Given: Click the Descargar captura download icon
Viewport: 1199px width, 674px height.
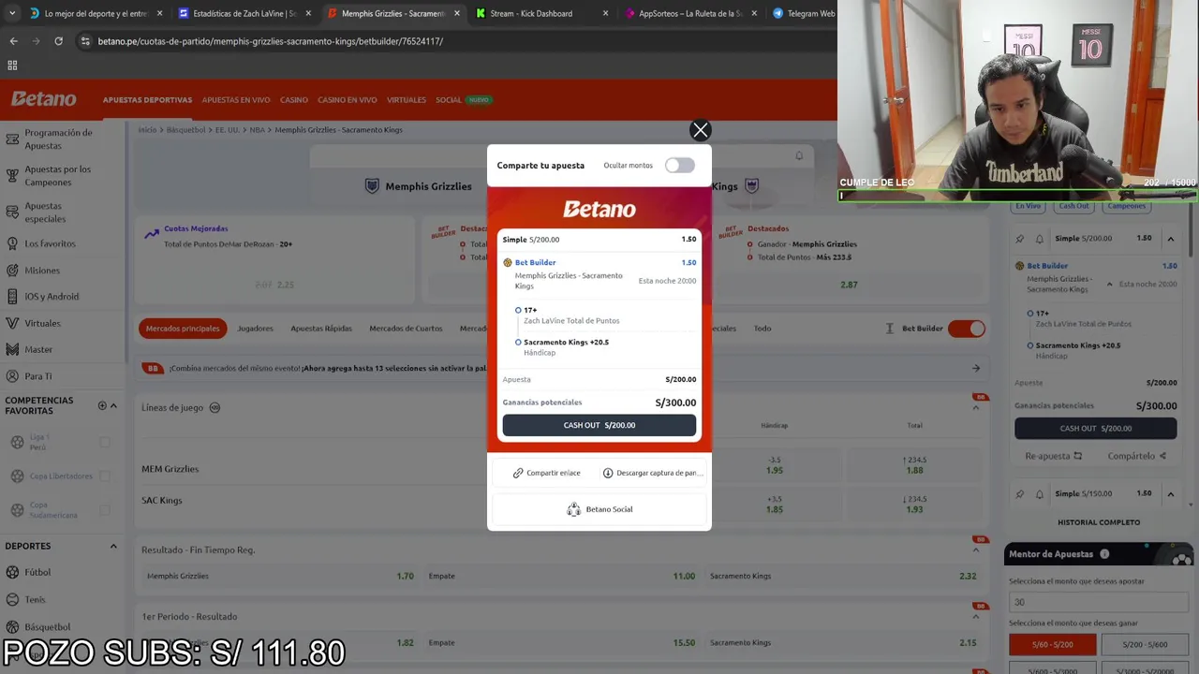Looking at the screenshot, I should (x=608, y=473).
